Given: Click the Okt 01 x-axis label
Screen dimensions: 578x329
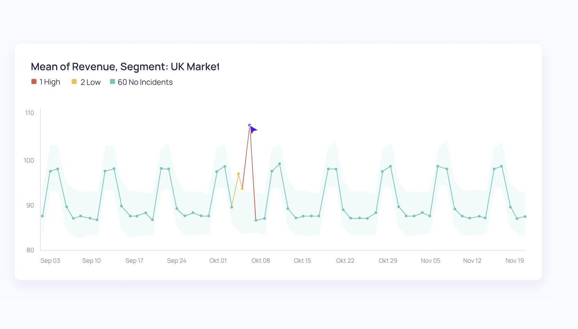Looking at the screenshot, I should click(218, 261).
